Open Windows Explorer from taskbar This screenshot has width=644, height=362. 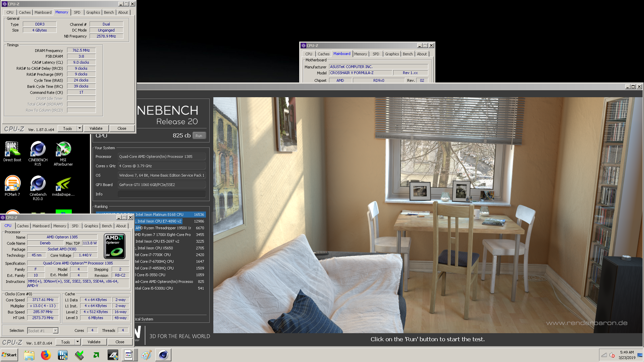click(29, 355)
